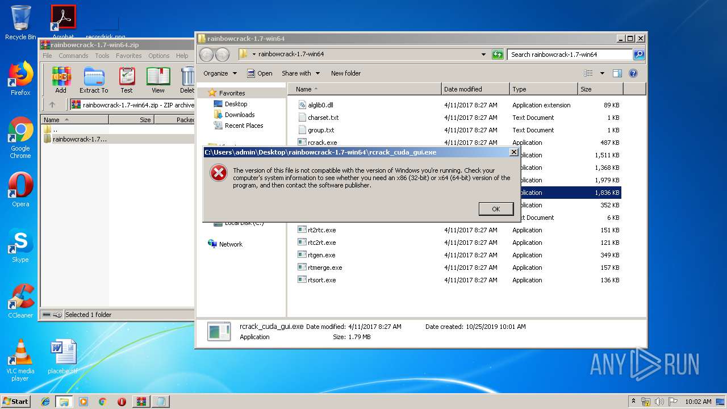This screenshot has height=409, width=727.
Task: Click the Extract To icon in WinRAR
Action: [94, 80]
